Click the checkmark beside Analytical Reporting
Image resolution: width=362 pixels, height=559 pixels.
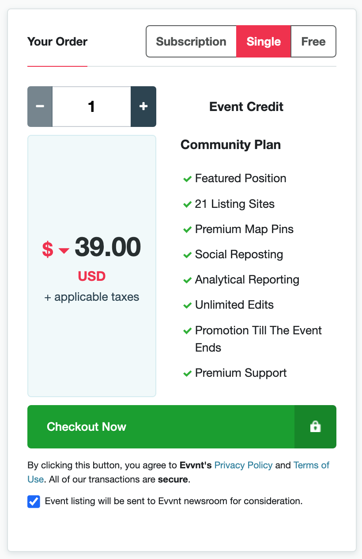click(187, 280)
